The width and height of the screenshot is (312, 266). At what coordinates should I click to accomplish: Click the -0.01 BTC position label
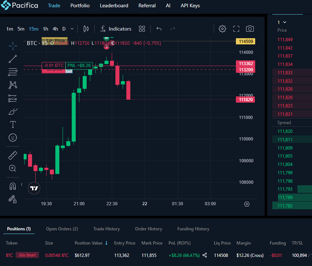pos(54,65)
